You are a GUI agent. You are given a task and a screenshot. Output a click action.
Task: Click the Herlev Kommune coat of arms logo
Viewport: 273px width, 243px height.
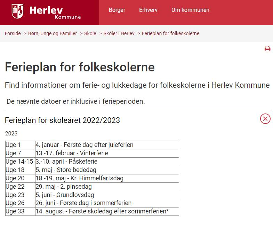pyautogui.click(x=17, y=11)
